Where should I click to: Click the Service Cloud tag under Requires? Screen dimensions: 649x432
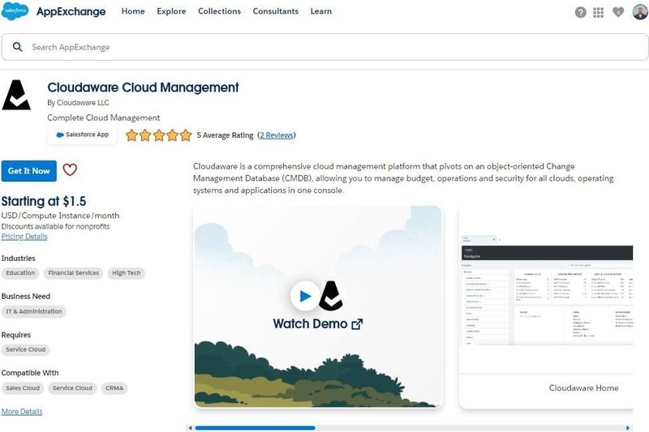pyautogui.click(x=26, y=349)
